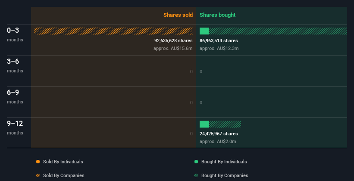Click the 'Shares bought' column header

click(217, 15)
